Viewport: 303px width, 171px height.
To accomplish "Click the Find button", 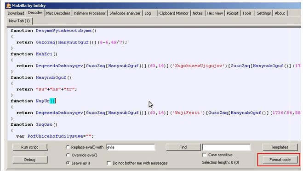I will click(x=183, y=147).
